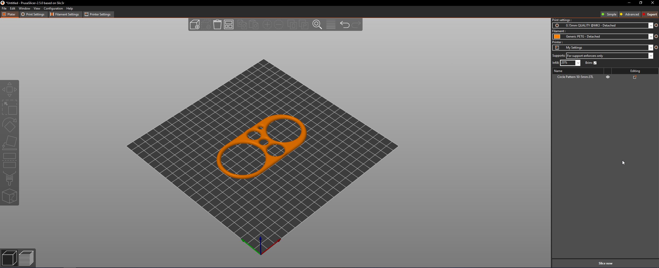Click the Delete all trash icon
Image resolution: width=659 pixels, height=268 pixels.
tap(217, 24)
